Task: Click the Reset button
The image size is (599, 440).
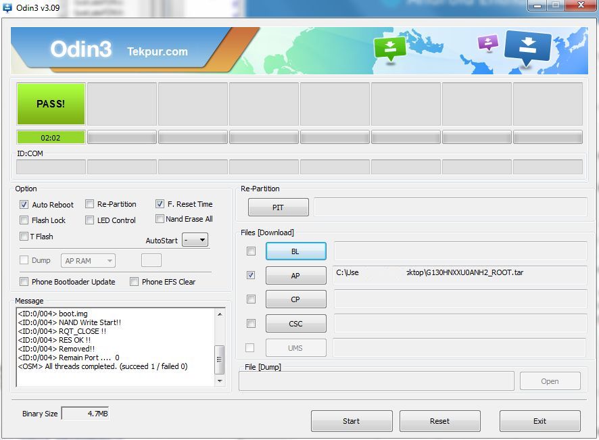Action: pos(439,421)
